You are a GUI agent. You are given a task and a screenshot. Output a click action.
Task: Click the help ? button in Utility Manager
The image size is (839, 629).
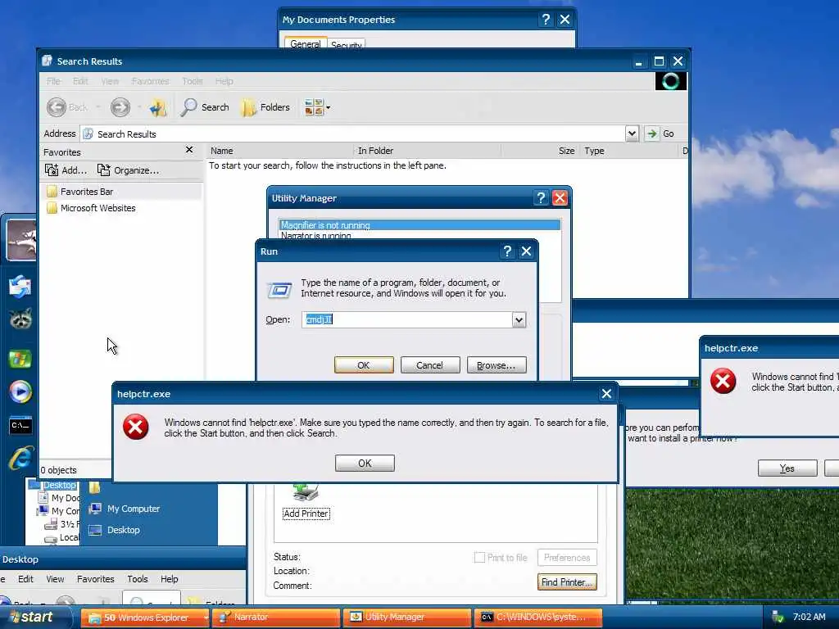(541, 198)
